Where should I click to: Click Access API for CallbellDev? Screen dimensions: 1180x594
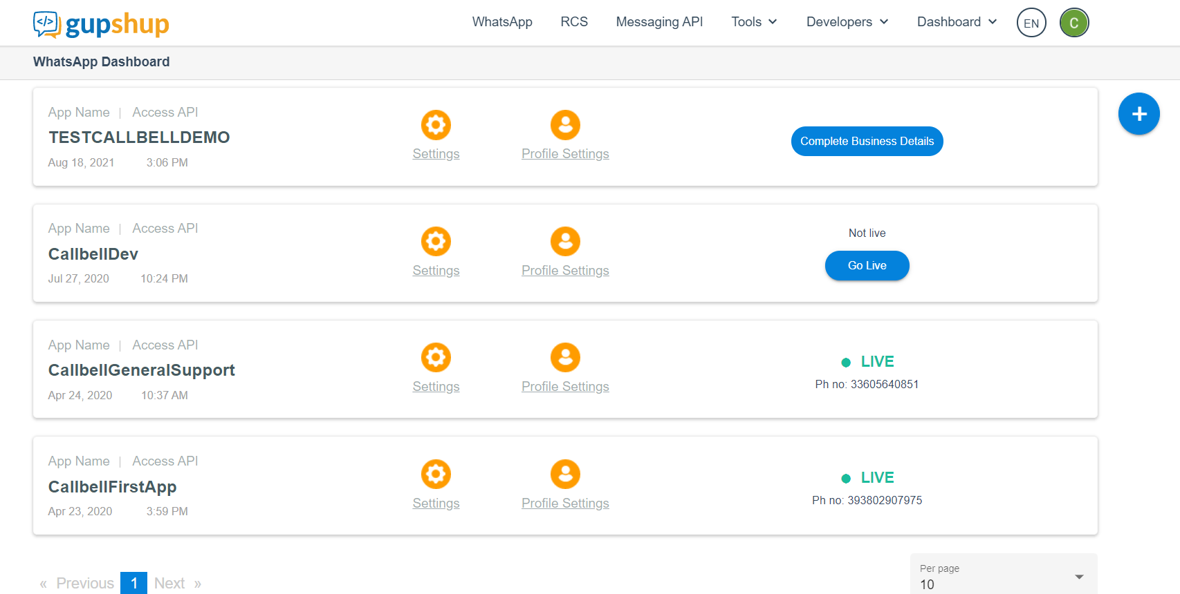coord(165,229)
